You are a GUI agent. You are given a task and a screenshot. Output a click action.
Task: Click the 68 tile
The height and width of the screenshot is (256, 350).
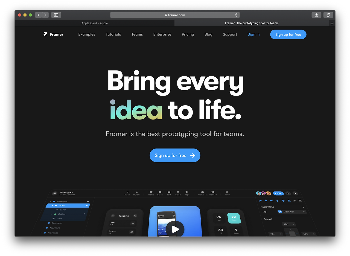(221, 231)
